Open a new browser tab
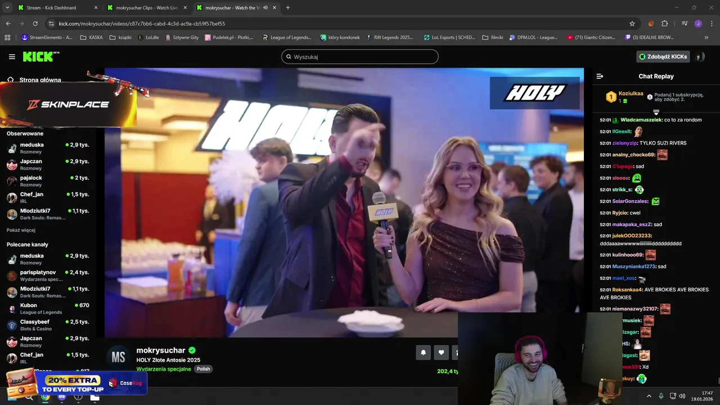Screen dimensions: 720x405 (x=288, y=8)
